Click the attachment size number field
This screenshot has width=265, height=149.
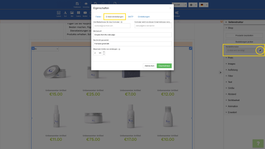coord(98,53)
